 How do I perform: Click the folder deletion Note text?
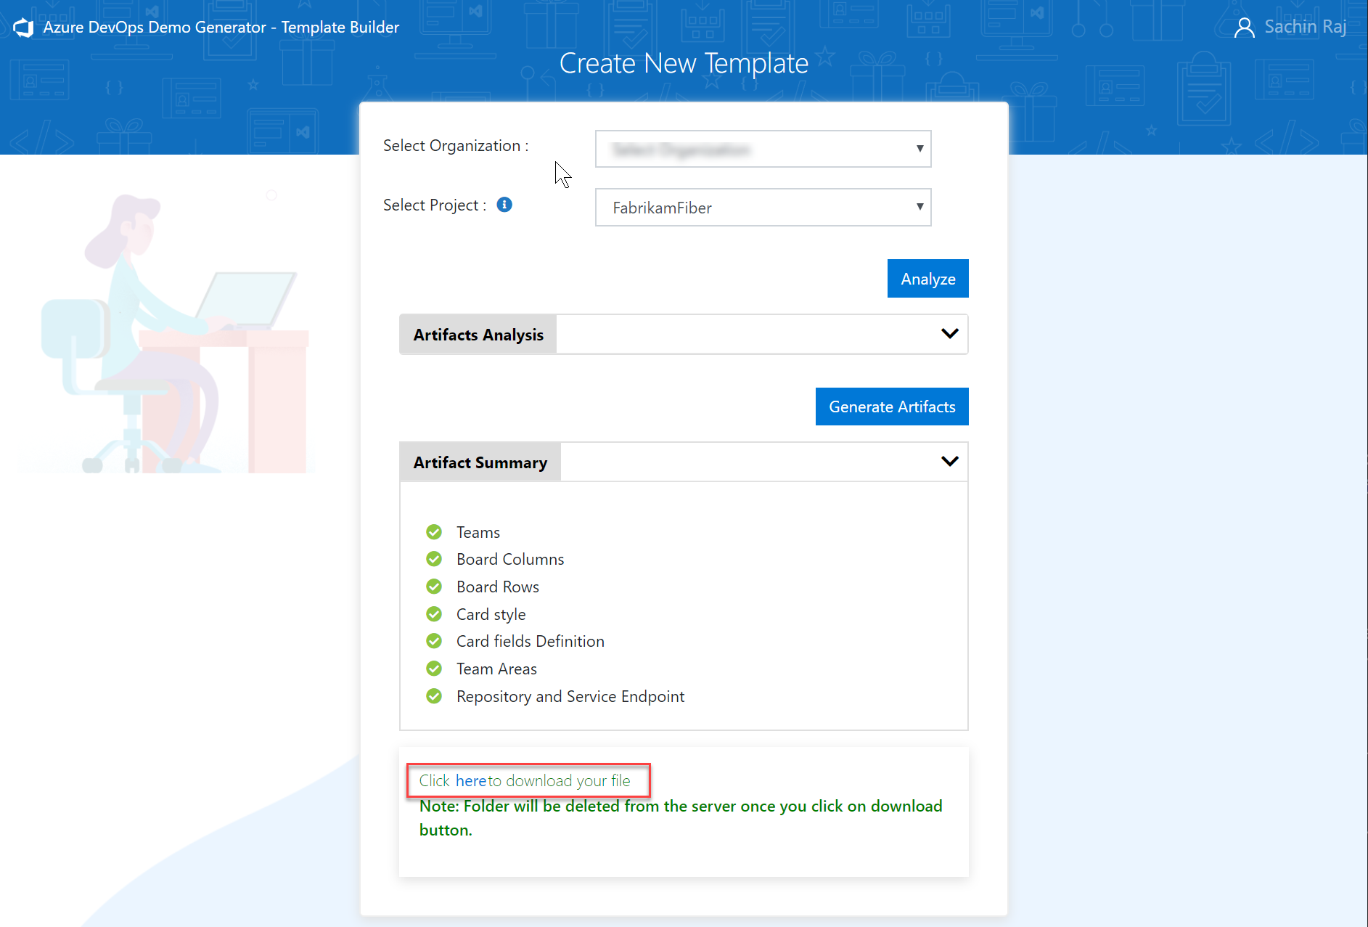(x=681, y=818)
